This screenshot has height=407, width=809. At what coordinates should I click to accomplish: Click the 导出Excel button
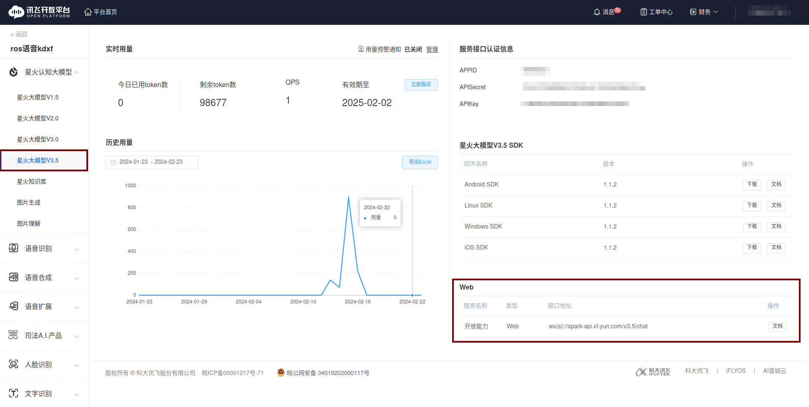420,162
